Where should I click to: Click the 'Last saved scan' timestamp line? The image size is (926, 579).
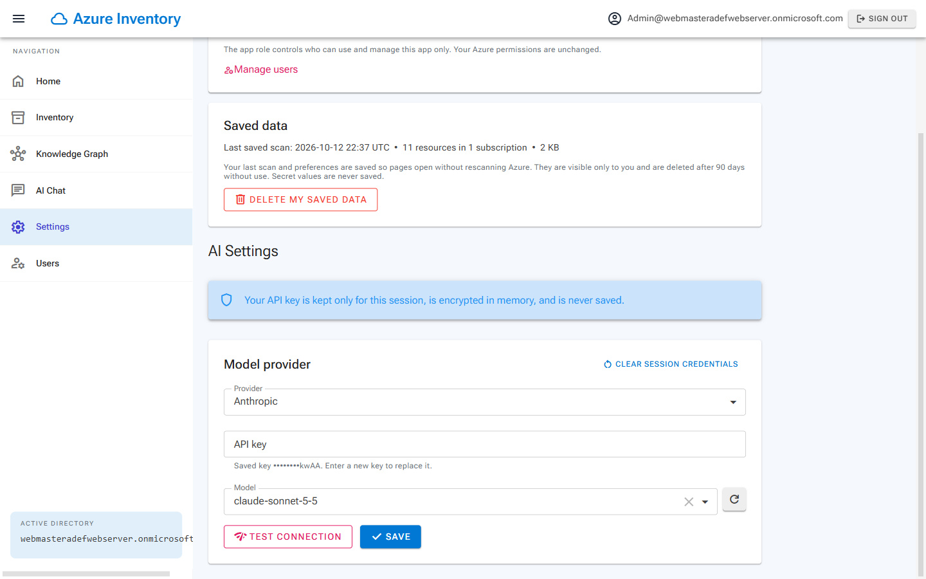tap(391, 147)
